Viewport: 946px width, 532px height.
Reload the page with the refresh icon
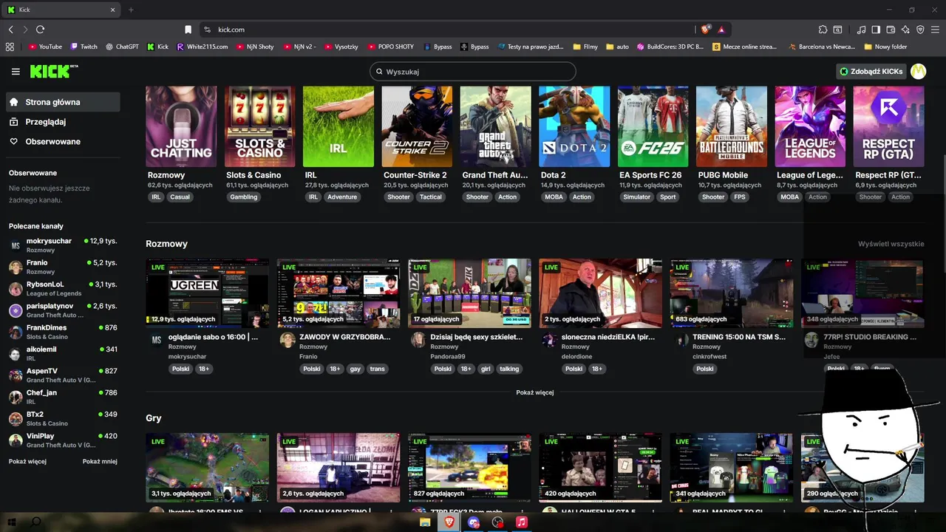[x=40, y=30]
